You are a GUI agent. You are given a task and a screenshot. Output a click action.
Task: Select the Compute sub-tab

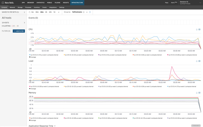click(4, 8)
